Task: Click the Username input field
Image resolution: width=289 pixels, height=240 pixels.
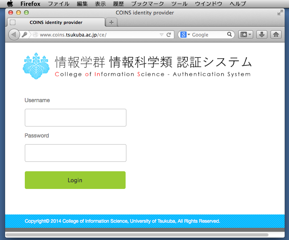Action: (76, 118)
